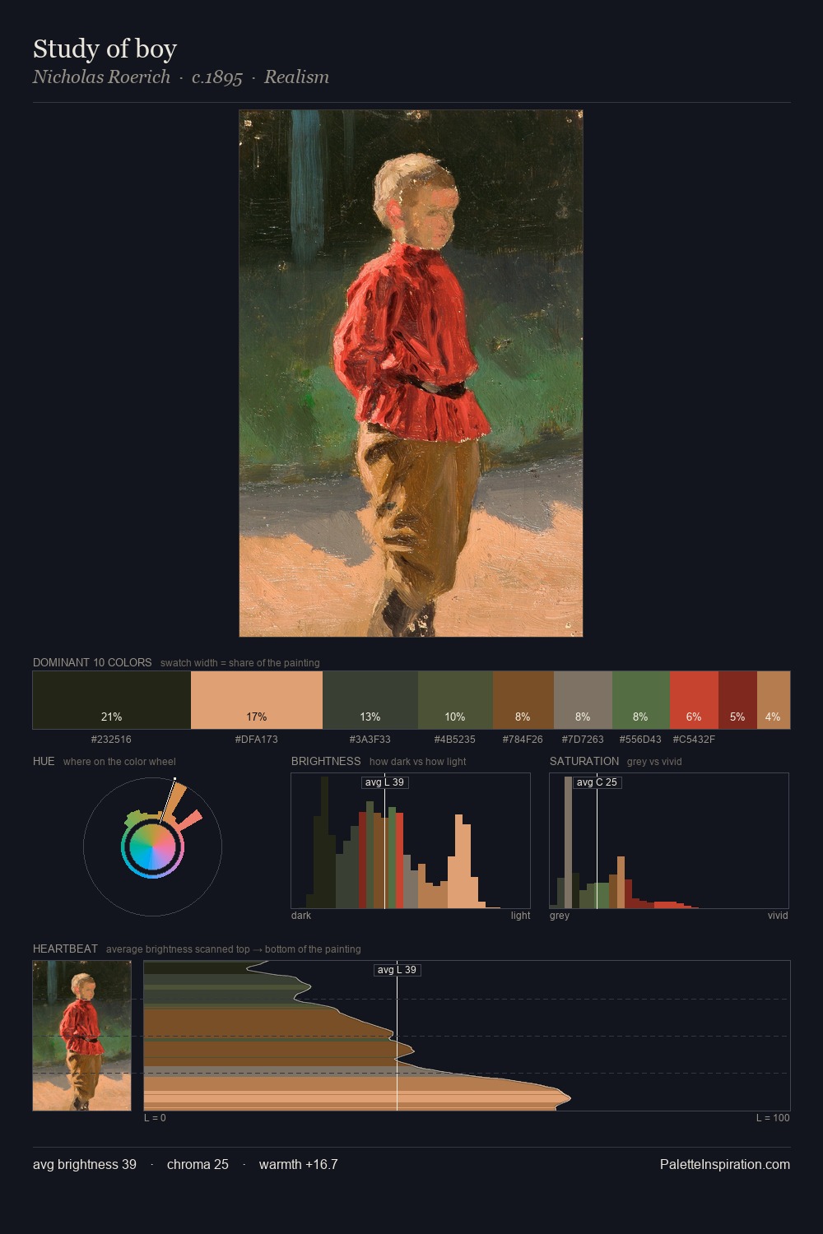Click the 'c.1895' date text
The width and height of the screenshot is (823, 1234).
(x=217, y=77)
